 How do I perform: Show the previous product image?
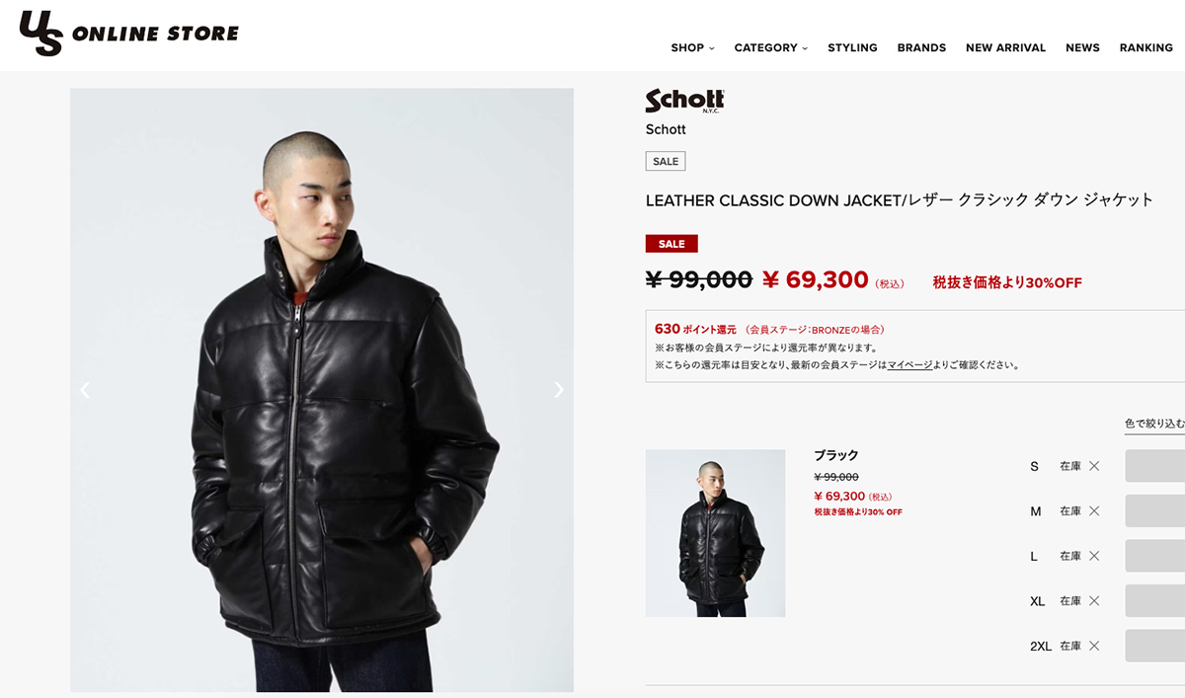coord(85,390)
